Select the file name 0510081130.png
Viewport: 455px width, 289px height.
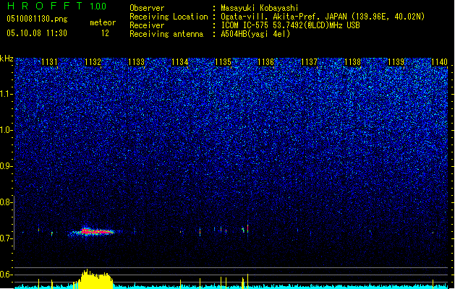coord(37,20)
